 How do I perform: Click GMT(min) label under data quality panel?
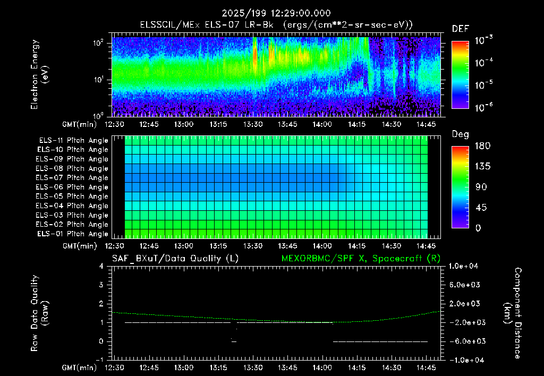pos(80,368)
